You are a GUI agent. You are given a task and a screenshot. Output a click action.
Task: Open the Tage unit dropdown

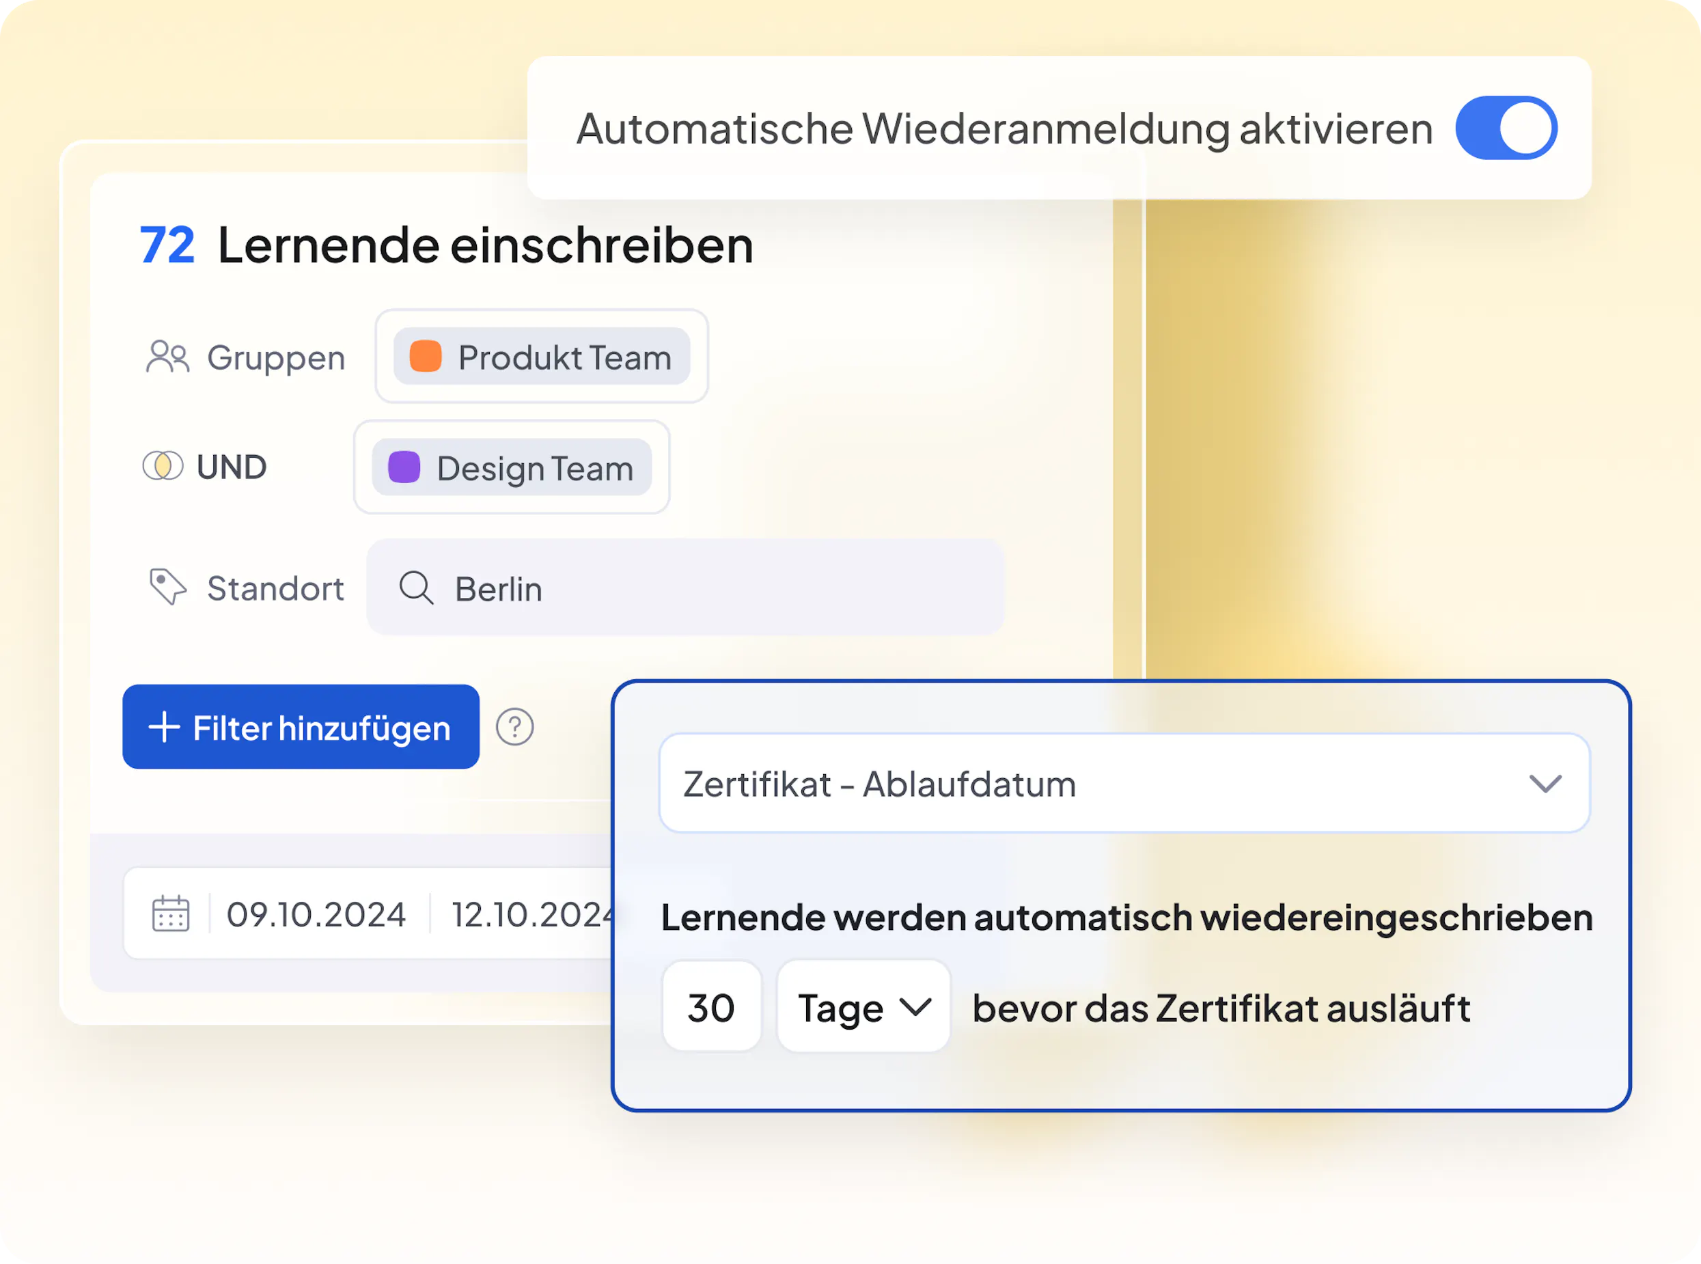[863, 1007]
